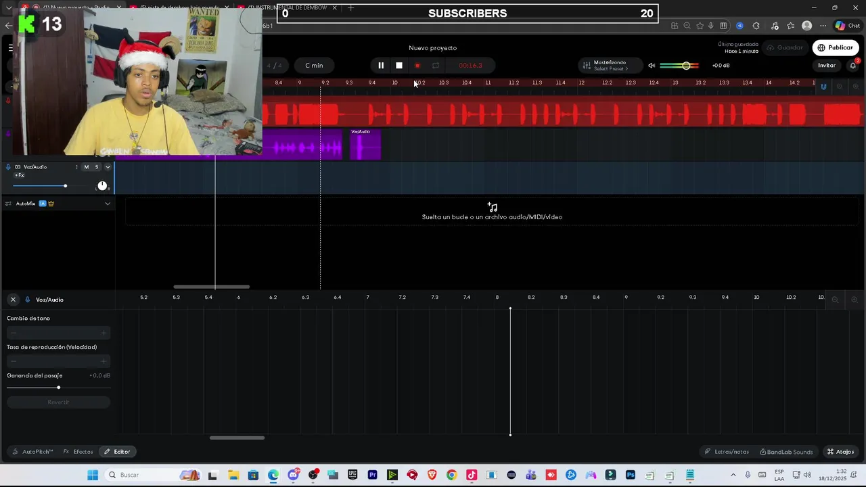866x487 pixels.
Task: Click the IA badge next to AutoMix
Action: 42,204
